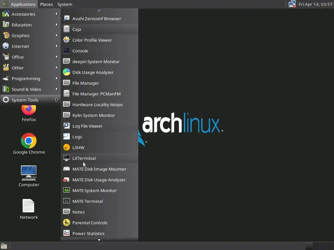Viewport: 334px width, 250px height.
Task: Click show desktop icon in bottom panel
Action: pos(4,246)
